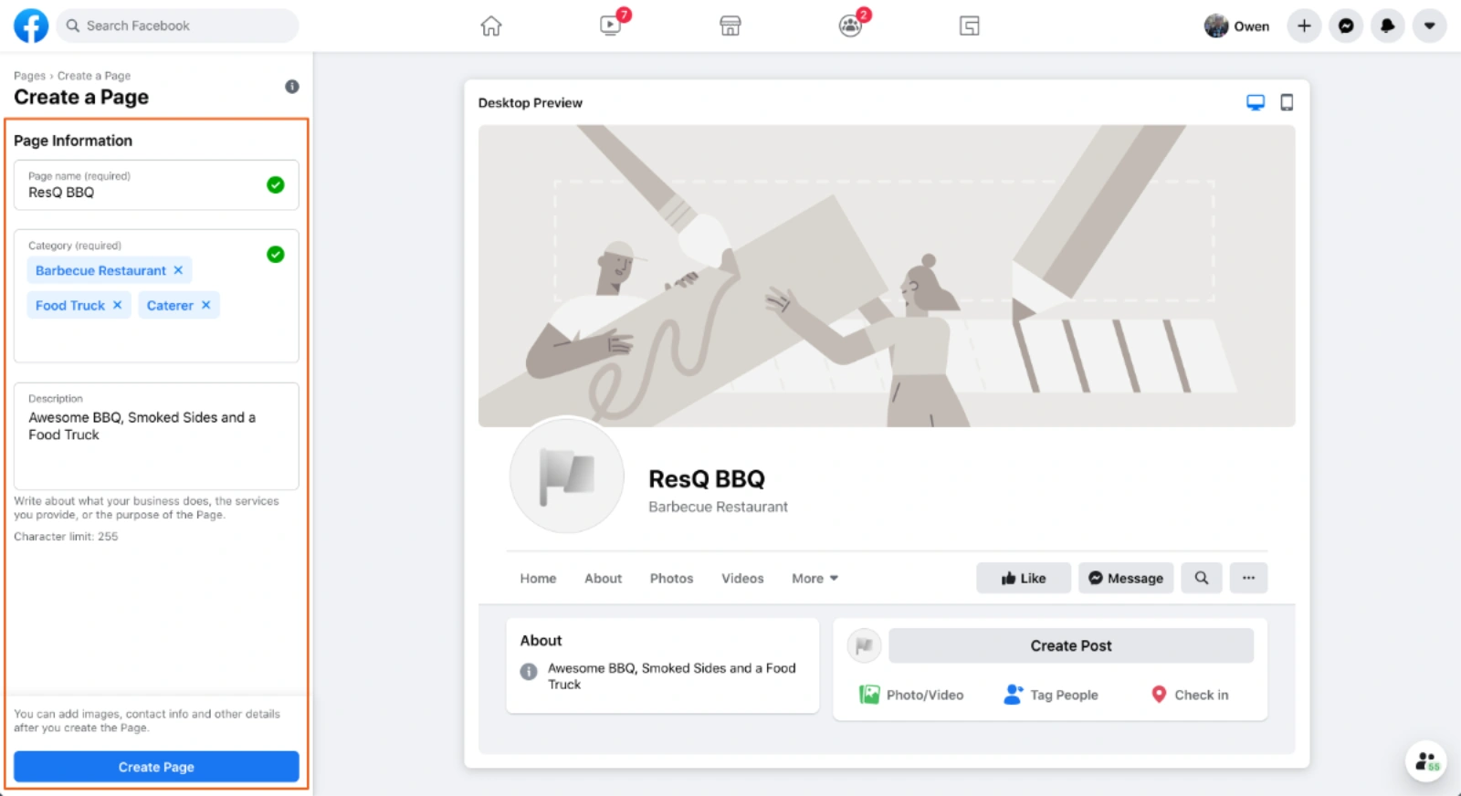Click the page profile picture placeholder
This screenshot has height=796, width=1461.
click(x=566, y=476)
